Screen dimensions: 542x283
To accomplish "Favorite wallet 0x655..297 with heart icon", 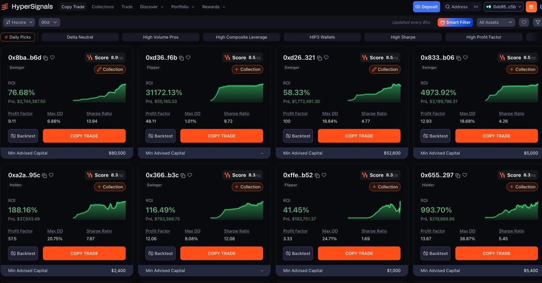I will [465, 175].
